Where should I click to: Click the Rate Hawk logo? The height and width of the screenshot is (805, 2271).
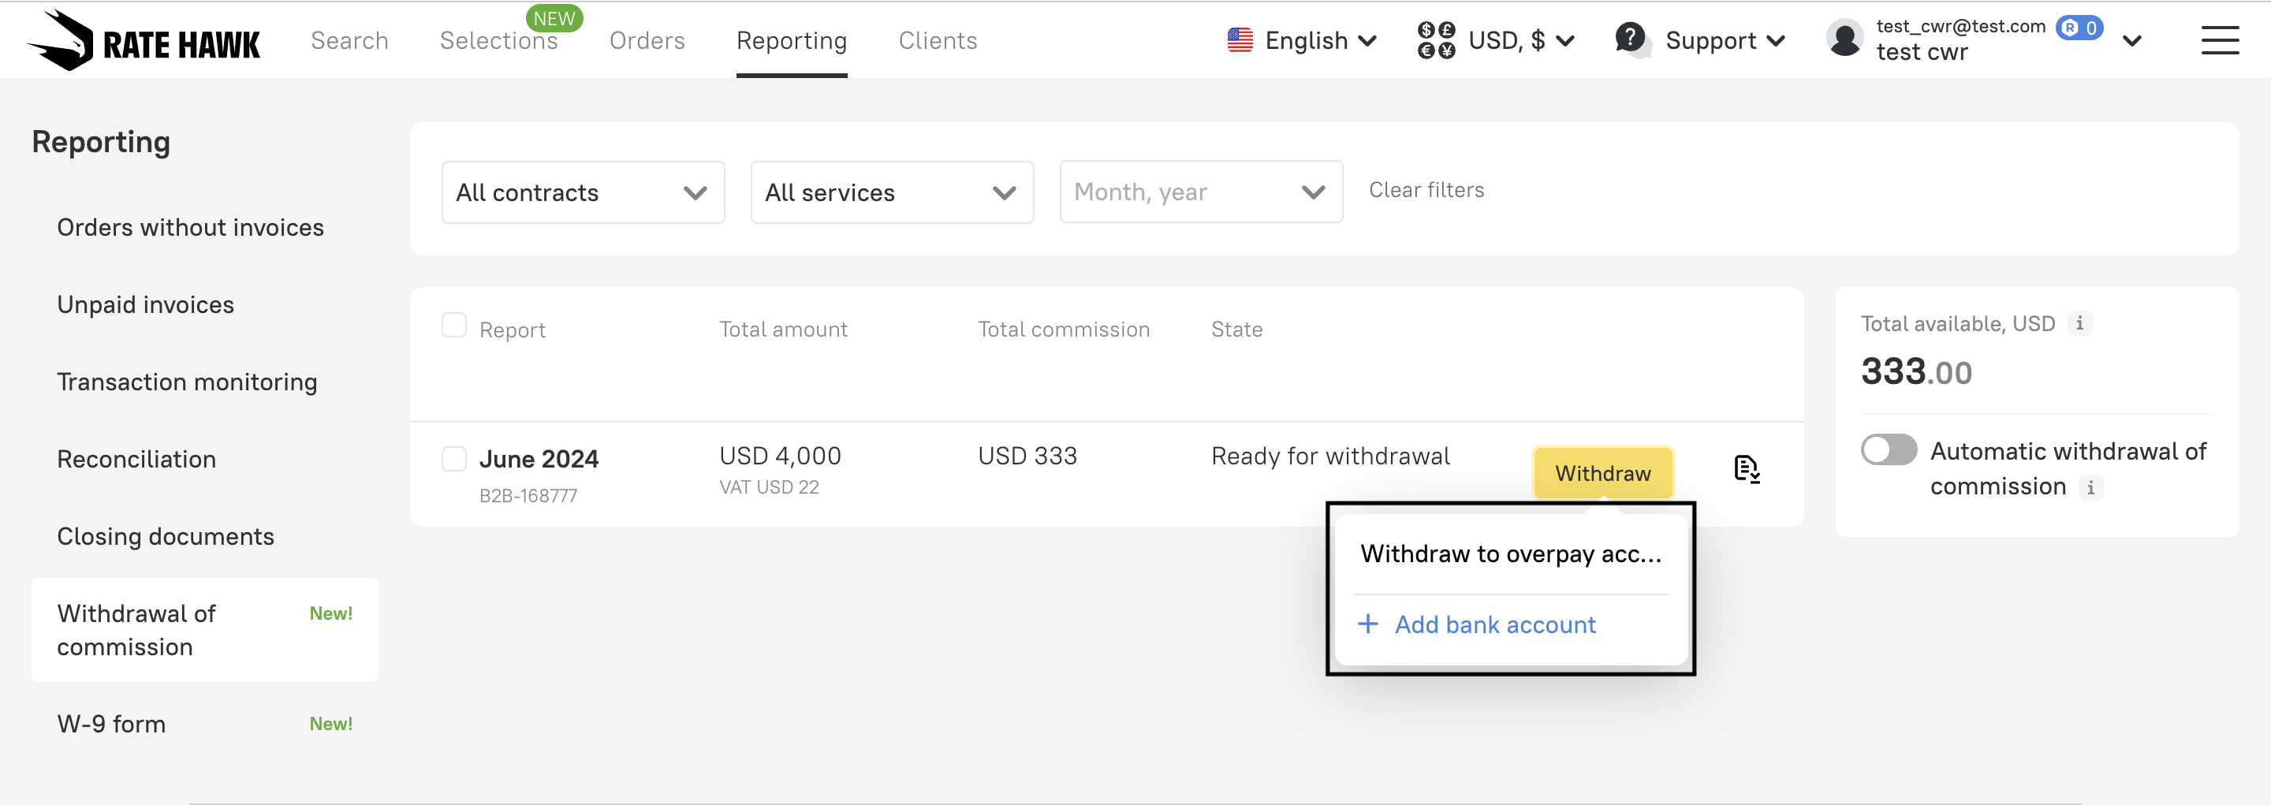[x=144, y=40]
